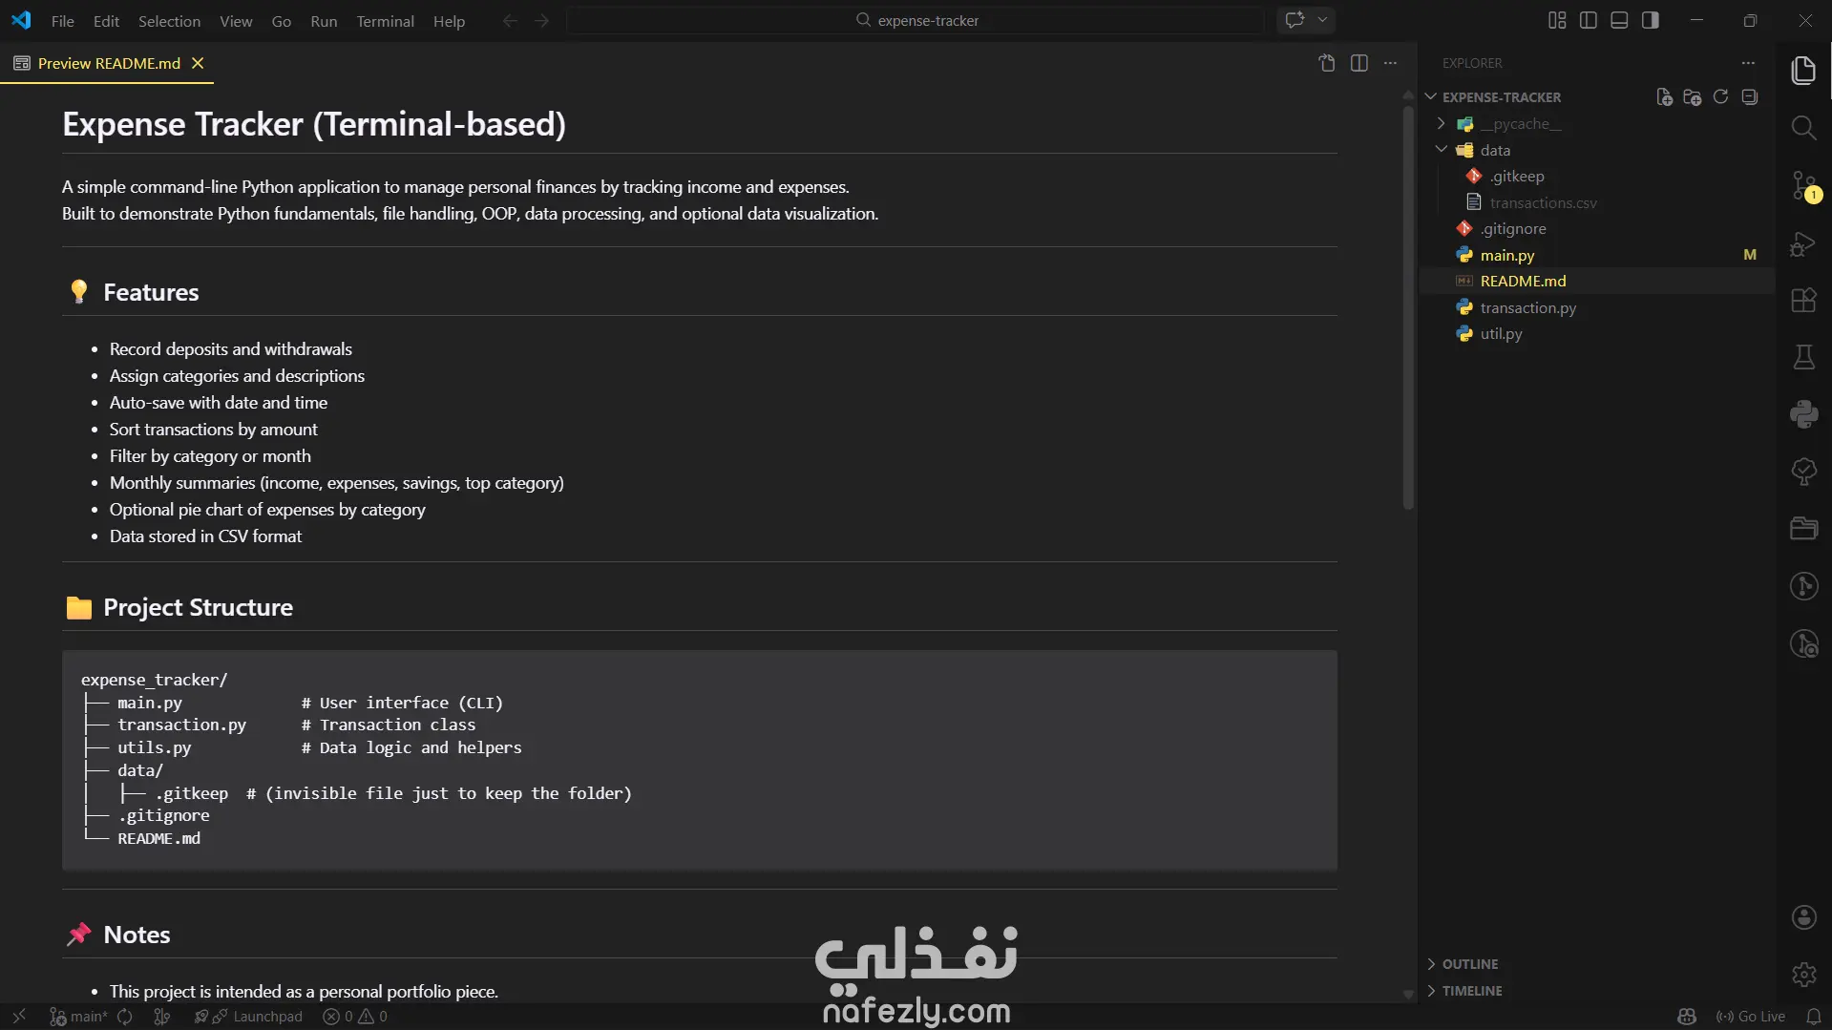Open the folders icon view in activity bar
The width and height of the screenshot is (1832, 1030).
[x=1803, y=529]
